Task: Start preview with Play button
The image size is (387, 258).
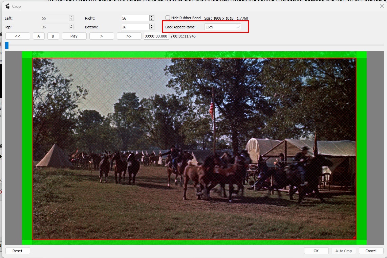Action: click(74, 36)
